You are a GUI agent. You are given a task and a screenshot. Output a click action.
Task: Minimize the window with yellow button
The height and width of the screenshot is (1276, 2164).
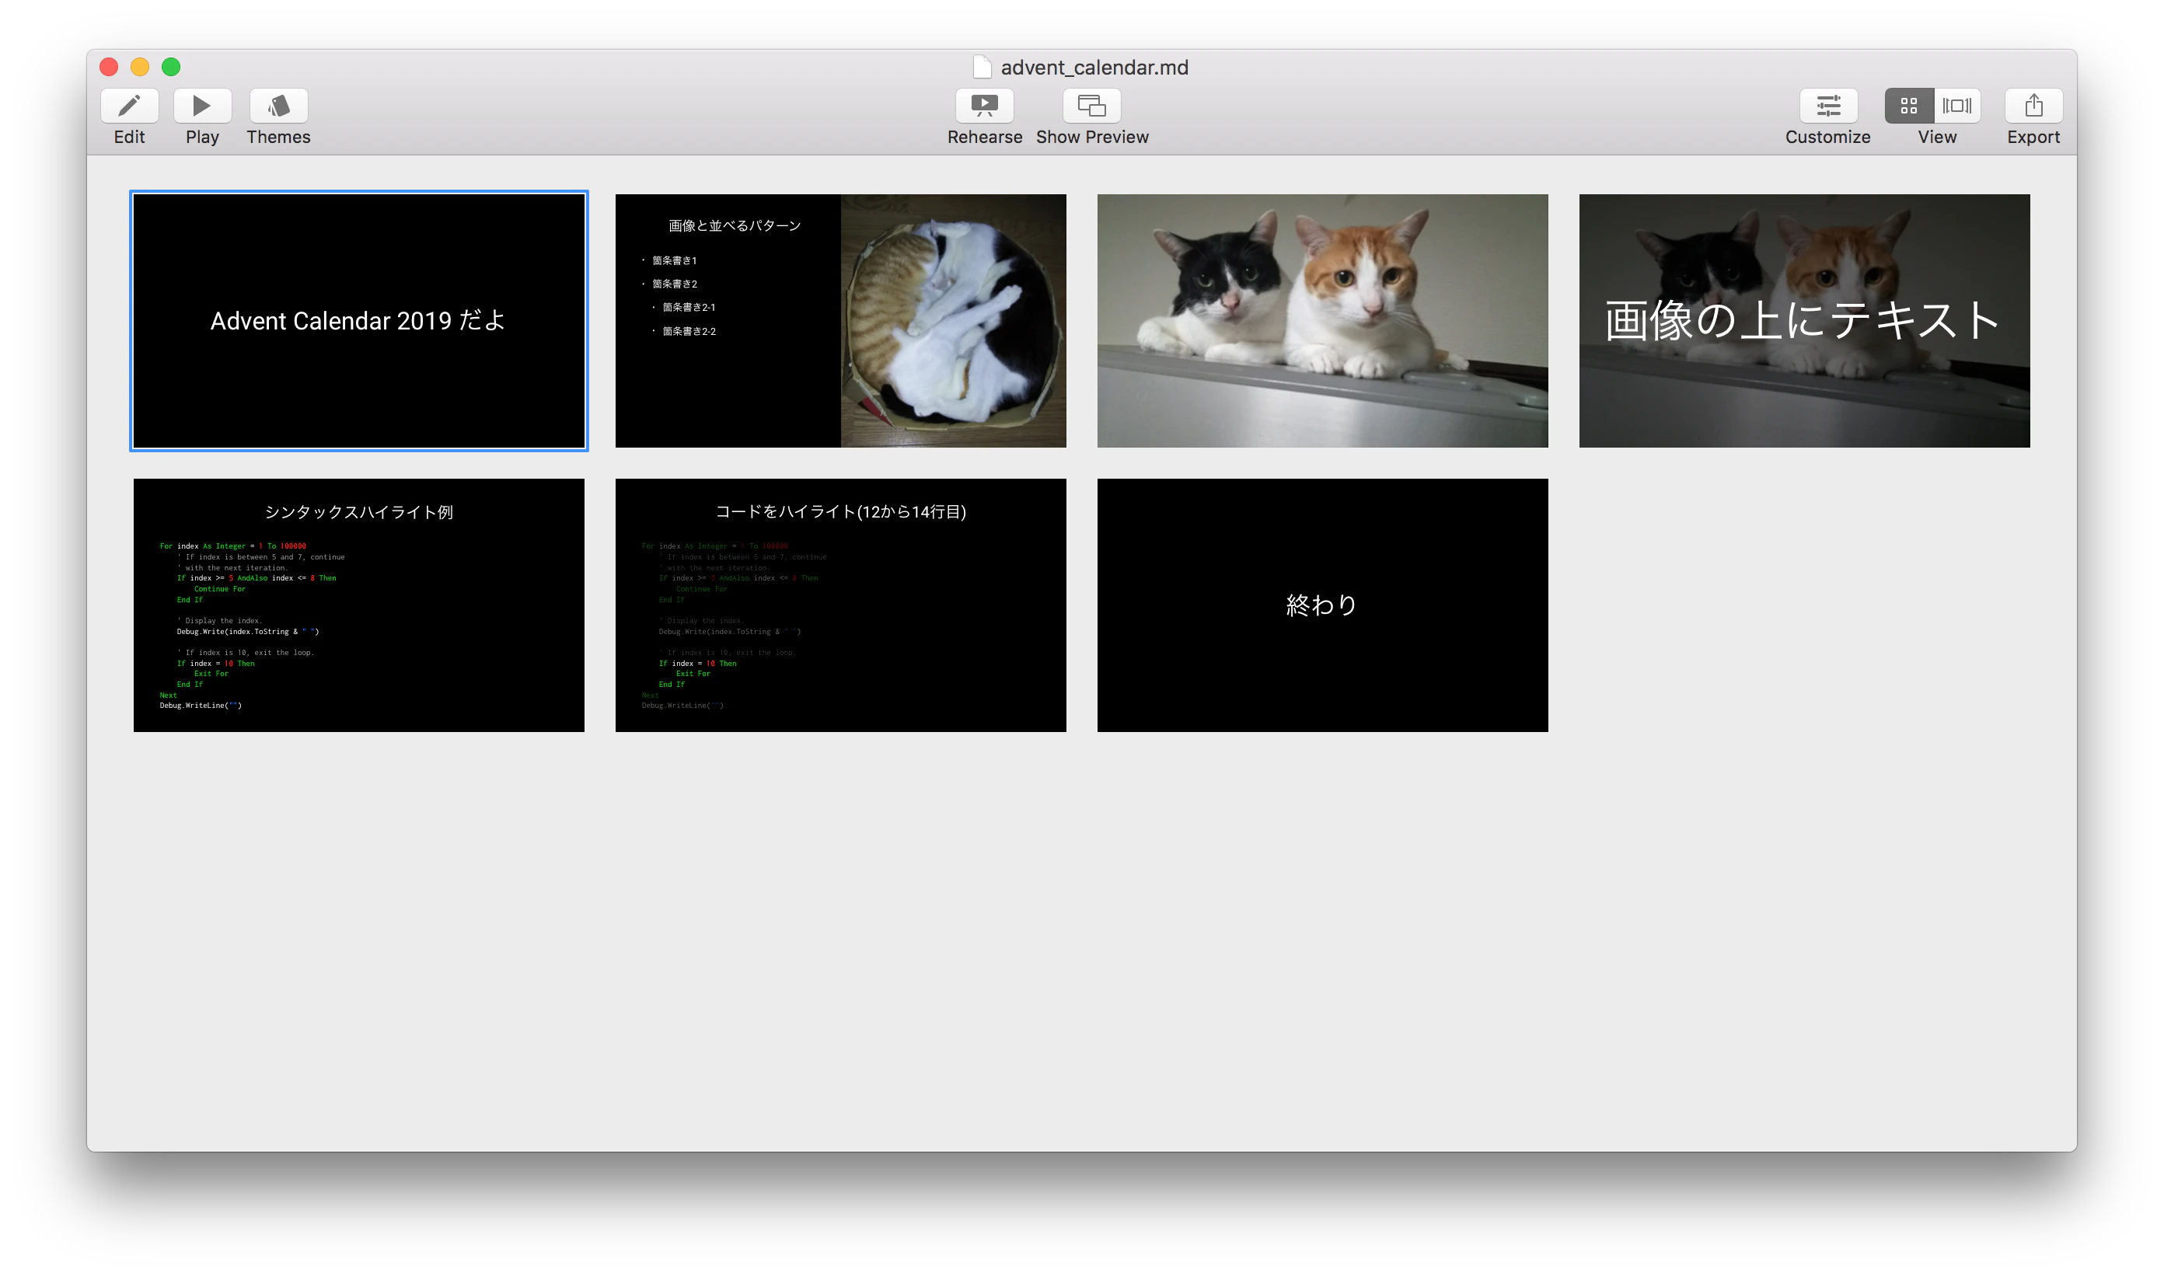[140, 67]
